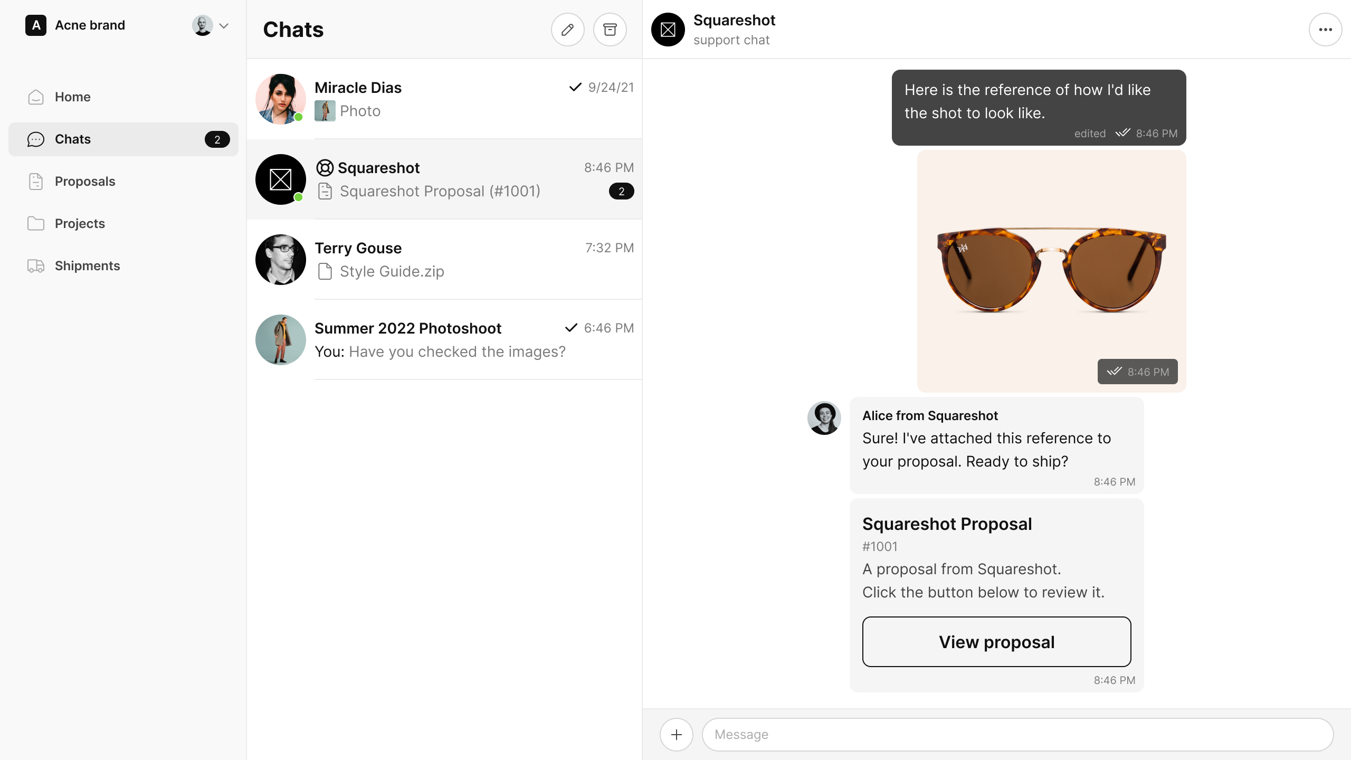1351x760 pixels.
Task: Click the Squareshot chat unread badge
Action: [621, 191]
